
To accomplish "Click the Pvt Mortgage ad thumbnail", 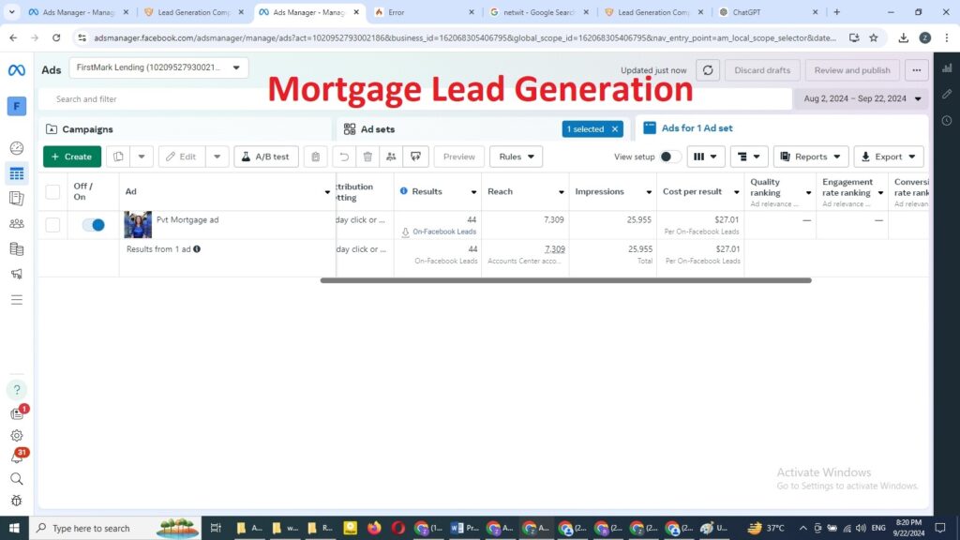I will coord(138,225).
